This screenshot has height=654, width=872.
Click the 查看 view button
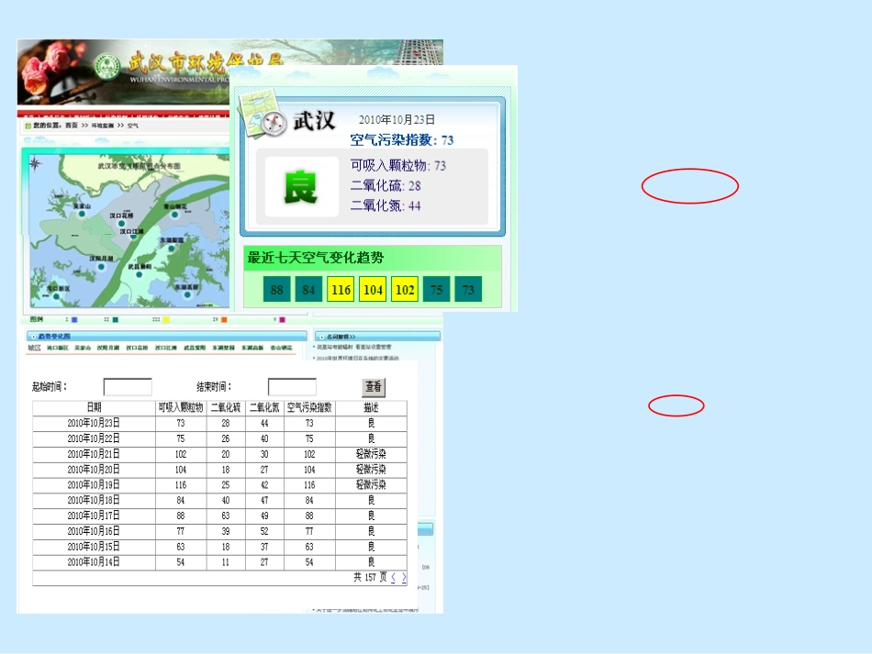click(x=374, y=387)
